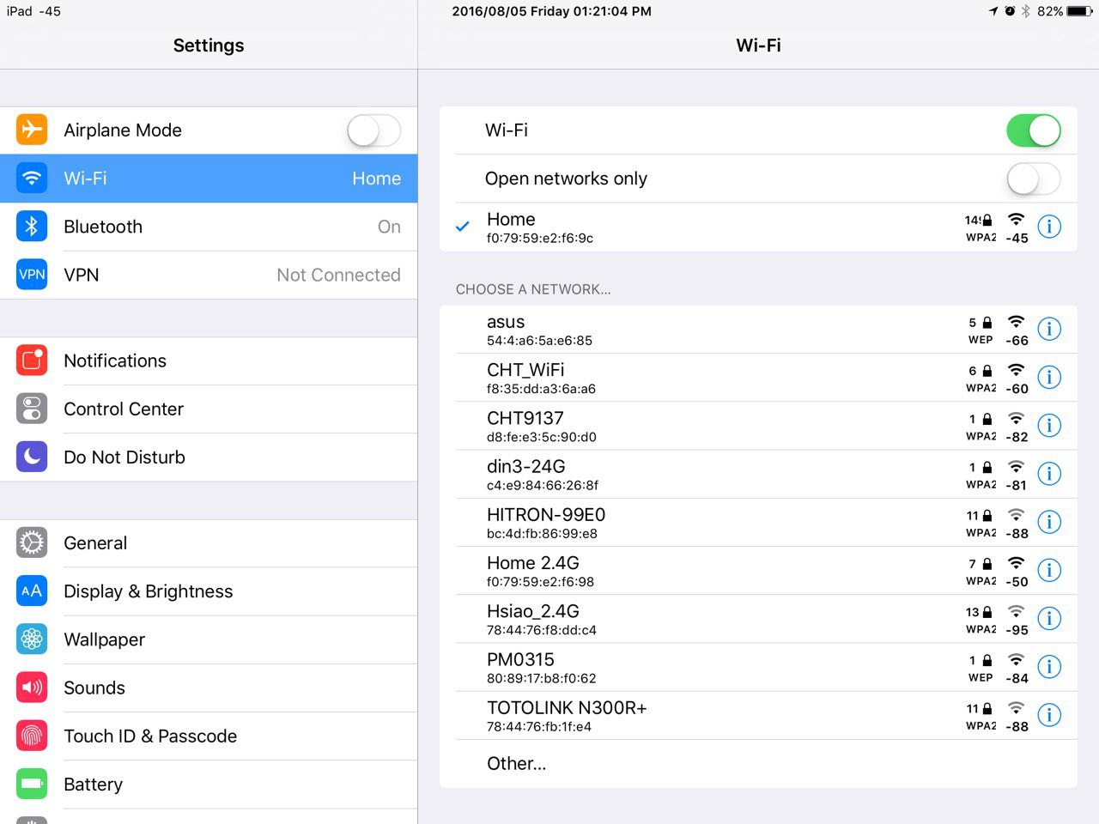Tap the Airplane Mode orange icon
The height and width of the screenshot is (824, 1099).
tap(32, 130)
